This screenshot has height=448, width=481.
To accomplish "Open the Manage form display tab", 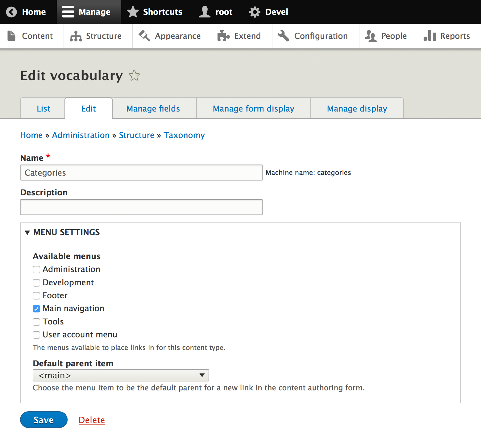I will [253, 109].
